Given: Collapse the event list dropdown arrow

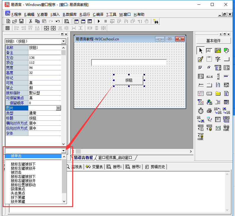Looking at the screenshot, I should [64, 151].
